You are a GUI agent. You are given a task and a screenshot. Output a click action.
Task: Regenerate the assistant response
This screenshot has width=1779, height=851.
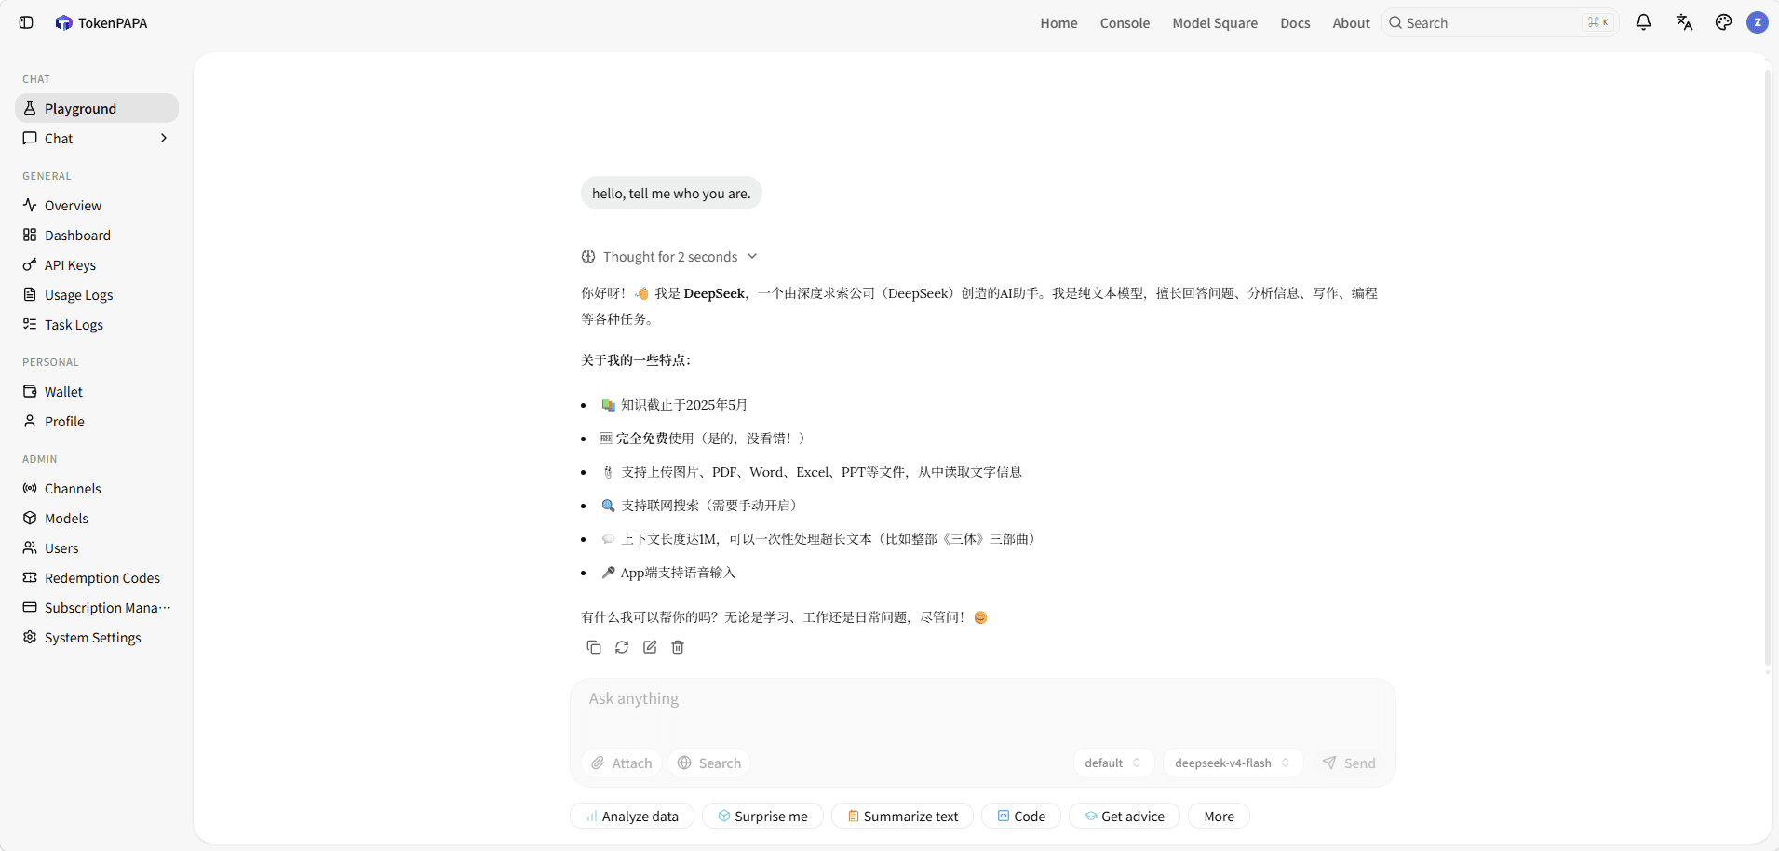(x=622, y=647)
